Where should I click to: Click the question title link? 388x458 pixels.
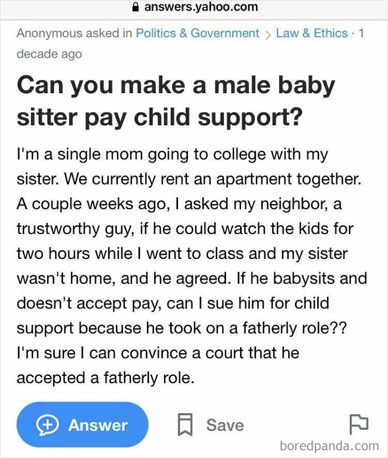point(176,101)
